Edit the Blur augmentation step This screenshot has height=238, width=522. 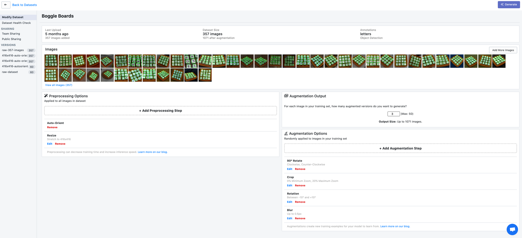coord(289,218)
